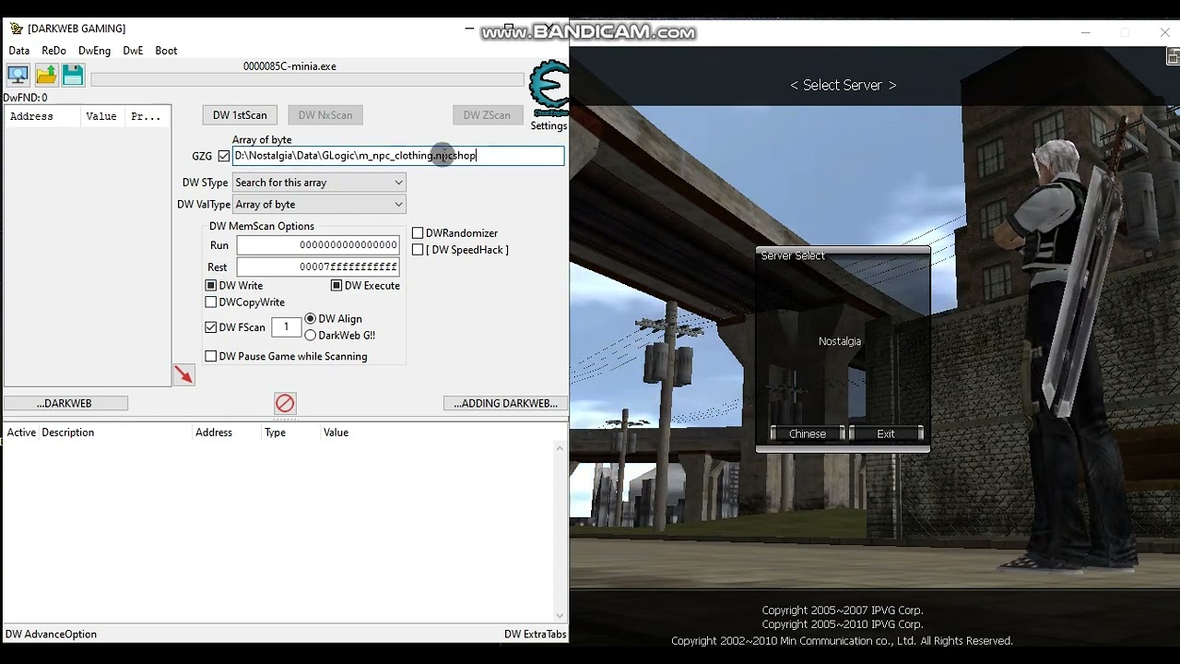The image size is (1180, 664).
Task: Toggle the DW Execute checkbox
Action: 336,286
